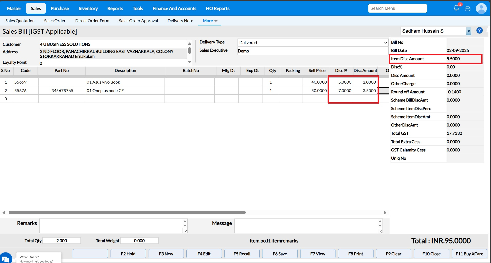Screen dimensions: 491x263
Task: Click the F11 Buy XCare button
Action: 469,254
